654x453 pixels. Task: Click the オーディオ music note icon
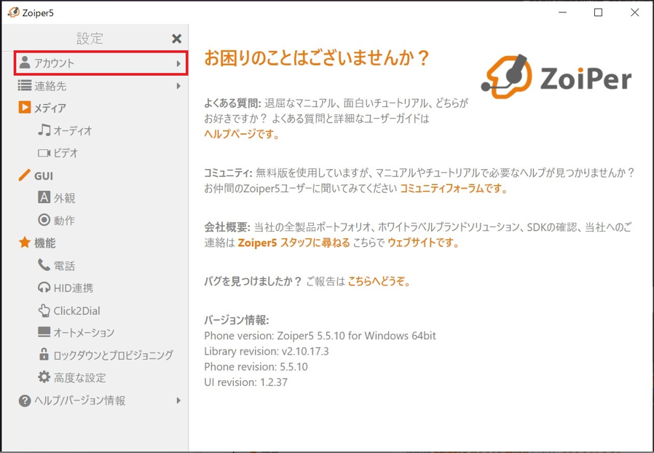(x=44, y=130)
